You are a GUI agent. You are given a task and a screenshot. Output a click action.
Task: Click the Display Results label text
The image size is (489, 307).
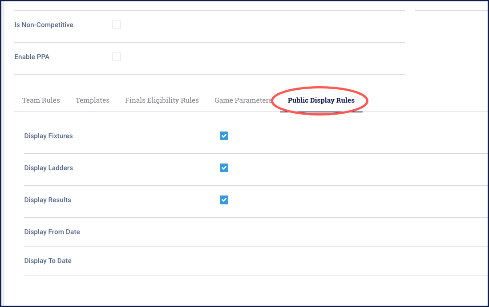click(48, 200)
